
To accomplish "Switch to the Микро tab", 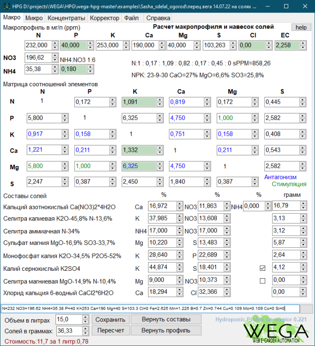I will click(x=34, y=18).
